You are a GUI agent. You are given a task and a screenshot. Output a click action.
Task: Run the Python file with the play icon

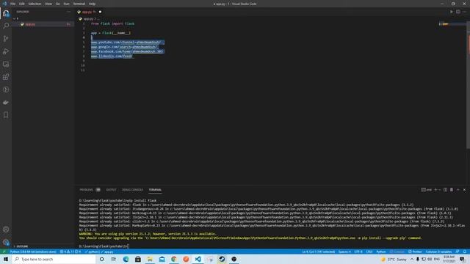click(x=452, y=12)
